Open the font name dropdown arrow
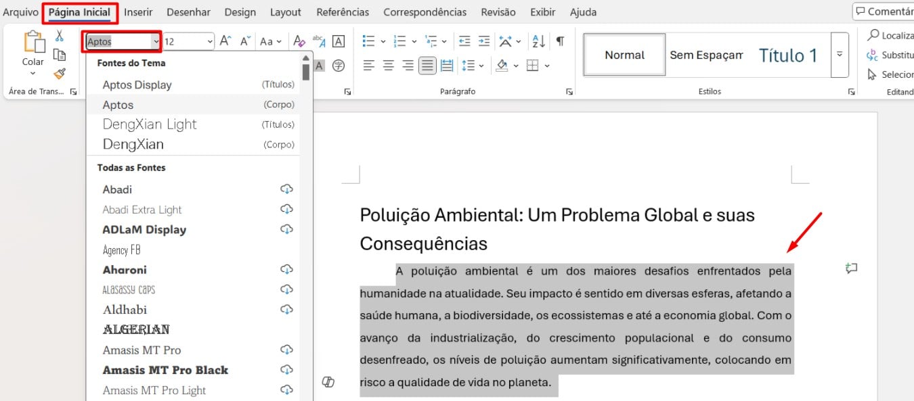 click(156, 42)
